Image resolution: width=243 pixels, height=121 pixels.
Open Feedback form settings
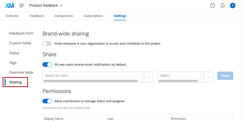click(x=21, y=33)
